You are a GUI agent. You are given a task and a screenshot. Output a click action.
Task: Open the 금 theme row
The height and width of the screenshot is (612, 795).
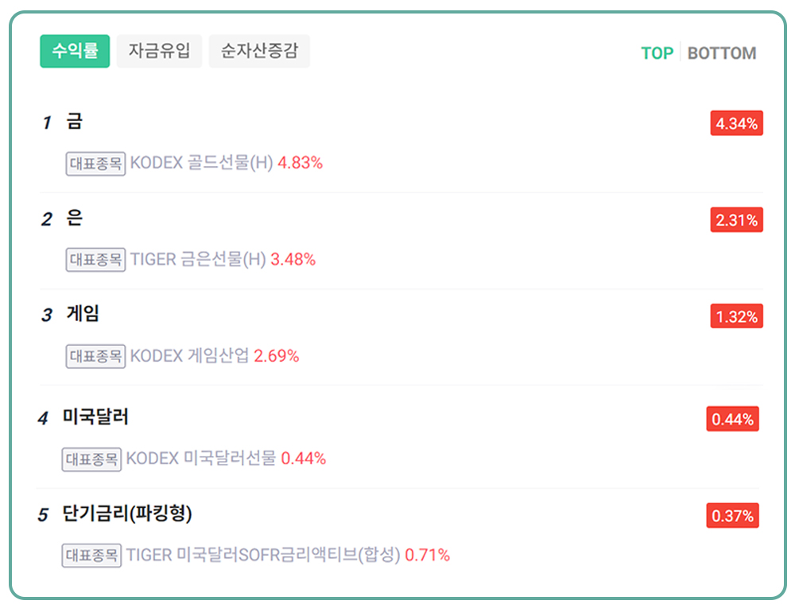point(75,122)
